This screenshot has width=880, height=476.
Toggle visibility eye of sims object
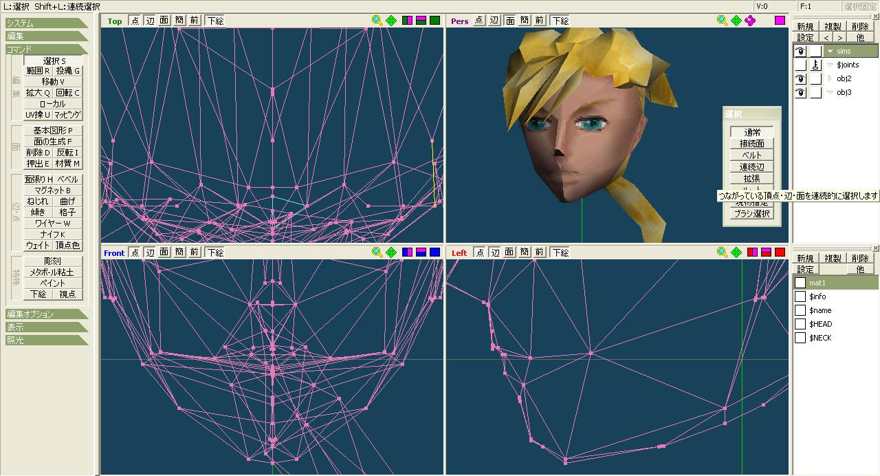[x=800, y=52]
